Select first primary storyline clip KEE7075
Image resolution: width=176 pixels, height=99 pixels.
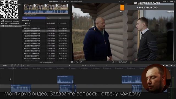[21, 88]
